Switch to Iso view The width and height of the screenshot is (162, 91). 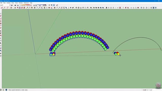76,8
